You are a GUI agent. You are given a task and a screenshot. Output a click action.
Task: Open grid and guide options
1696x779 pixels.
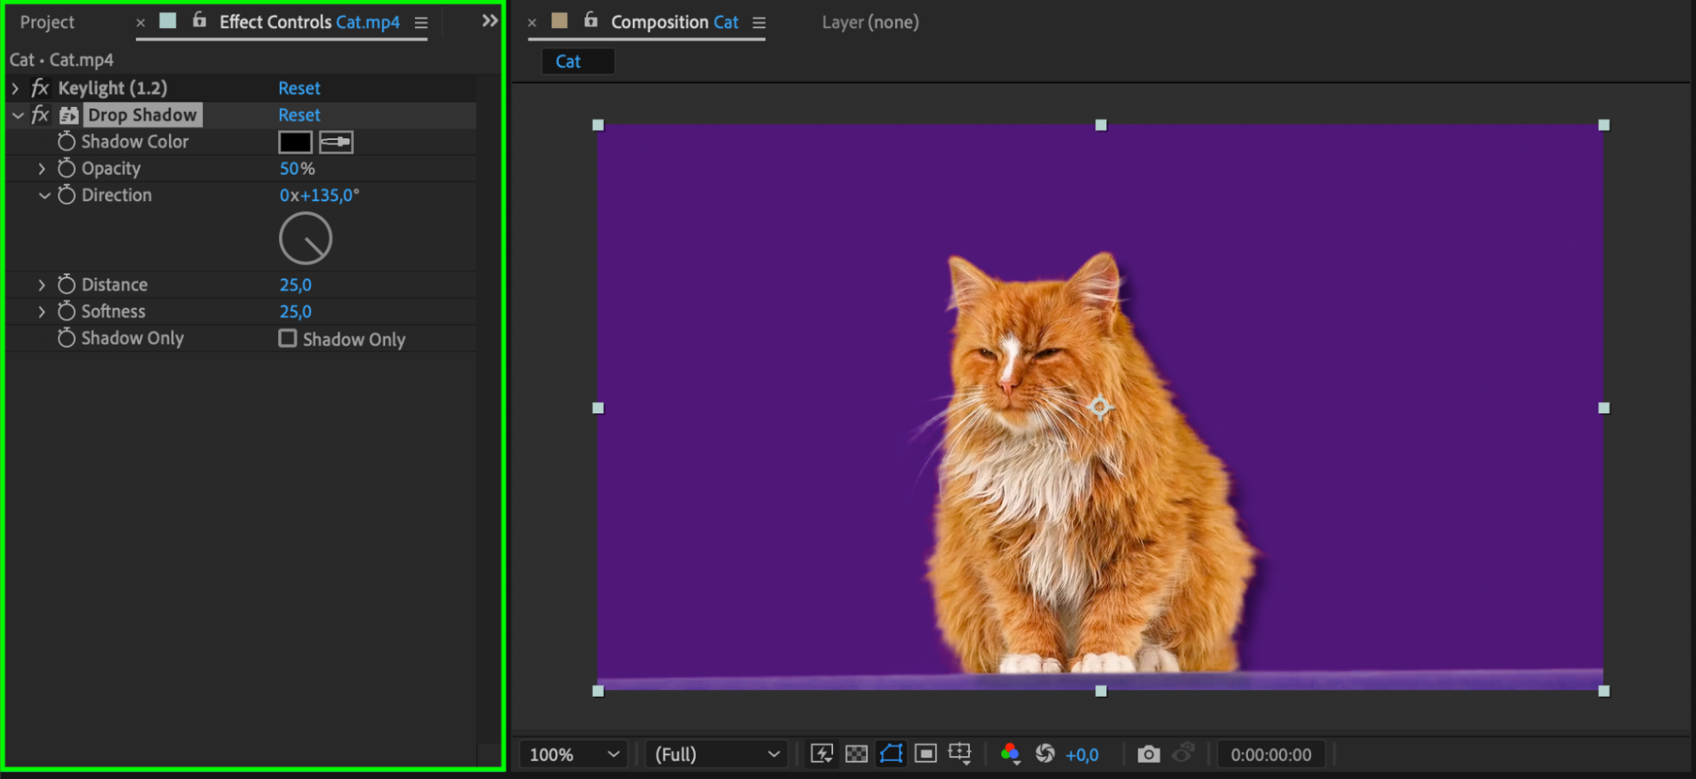[x=960, y=754]
